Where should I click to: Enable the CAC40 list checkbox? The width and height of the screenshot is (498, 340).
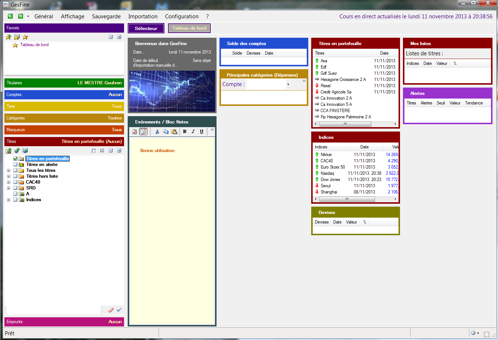click(15, 182)
